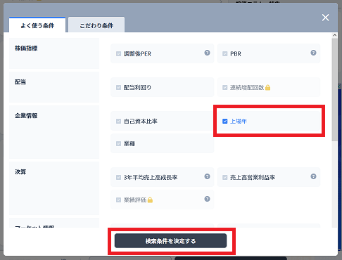Click the 業種 label text
The height and width of the screenshot is (260, 342).
(x=129, y=144)
